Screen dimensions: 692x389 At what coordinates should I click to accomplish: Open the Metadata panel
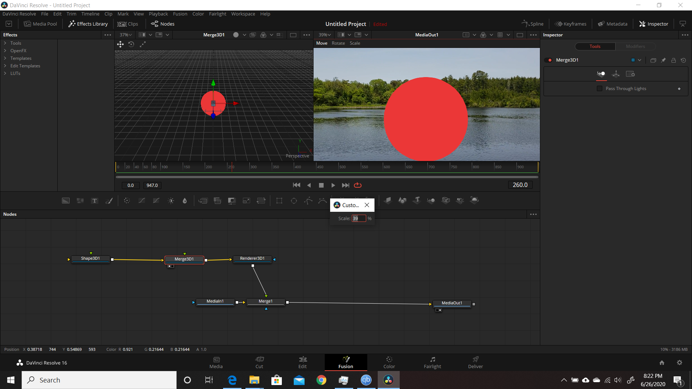[612, 24]
